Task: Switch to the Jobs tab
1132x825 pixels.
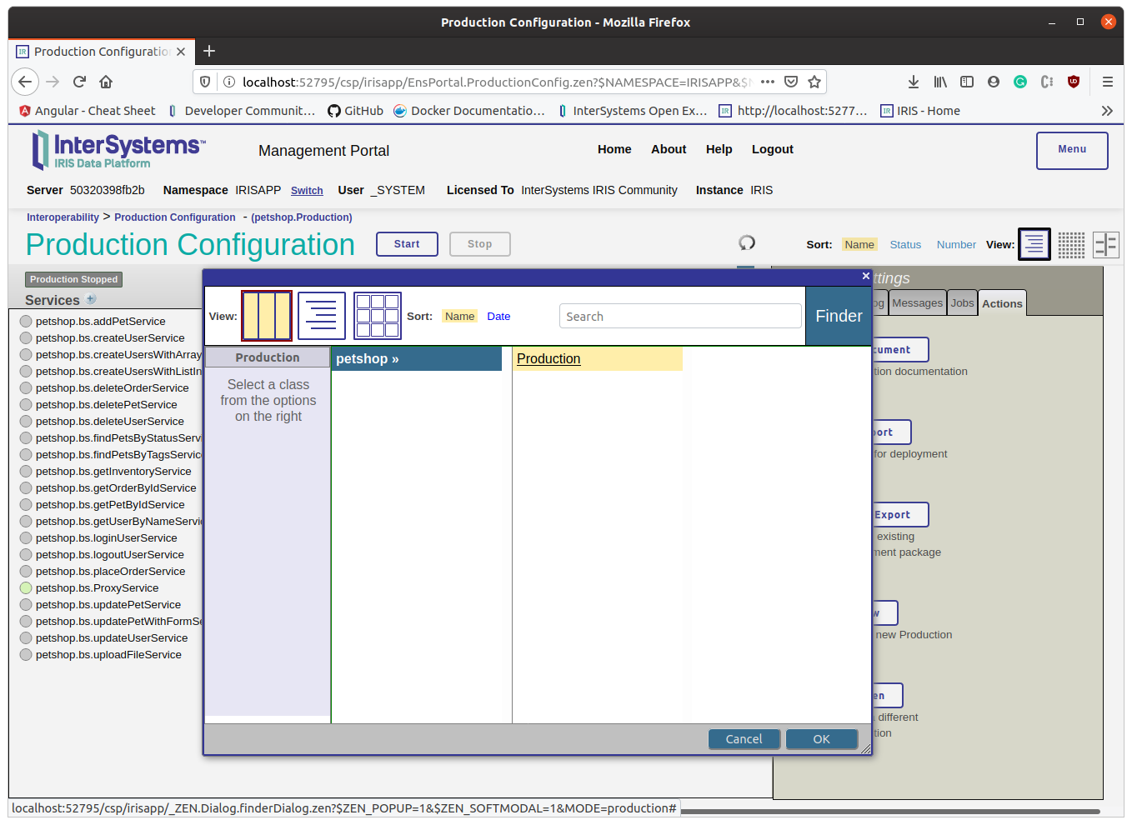Action: pyautogui.click(x=962, y=302)
